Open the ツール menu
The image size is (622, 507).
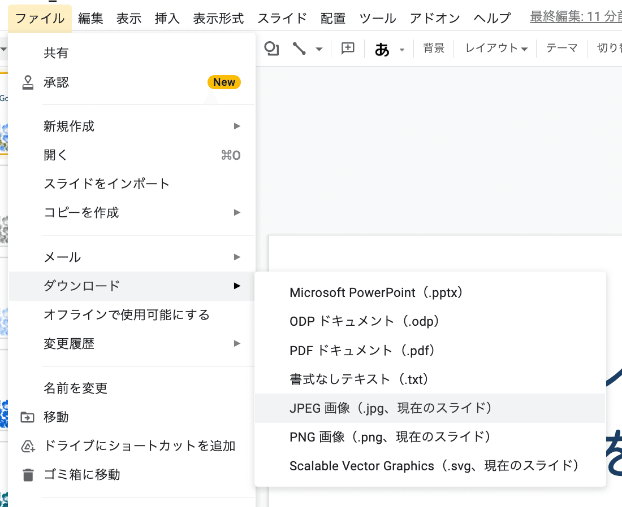377,18
